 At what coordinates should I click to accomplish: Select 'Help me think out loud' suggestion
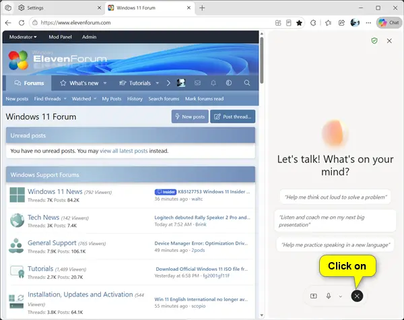point(335,197)
